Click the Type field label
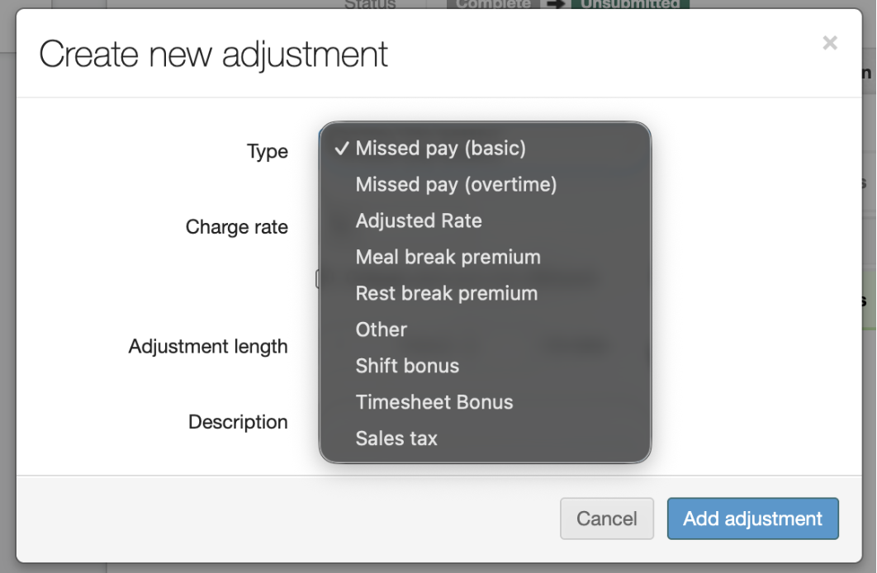 pos(268,152)
